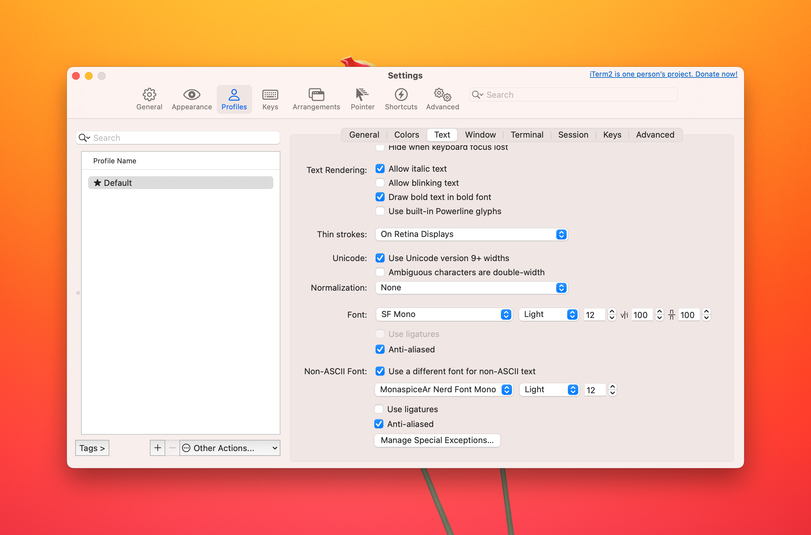Add a new profile with plus button

coord(158,448)
